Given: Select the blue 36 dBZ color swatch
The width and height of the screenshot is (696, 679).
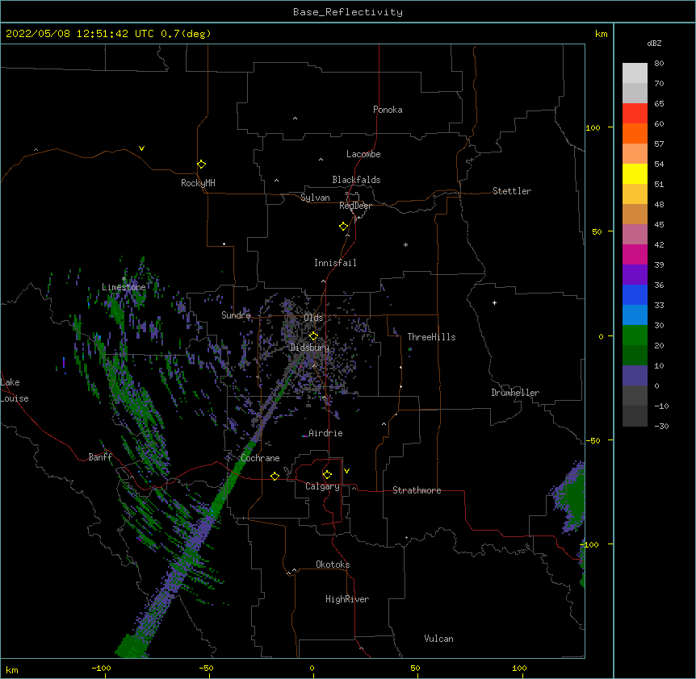Looking at the screenshot, I should click(x=635, y=294).
